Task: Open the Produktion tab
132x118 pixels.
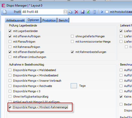Action: [49, 20]
